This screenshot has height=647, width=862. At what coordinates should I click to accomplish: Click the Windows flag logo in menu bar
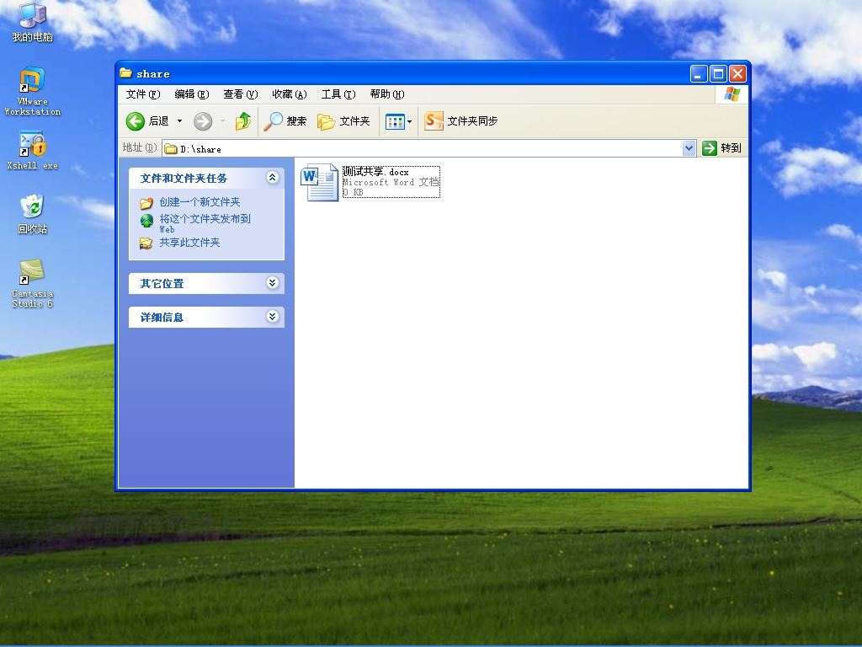click(732, 94)
